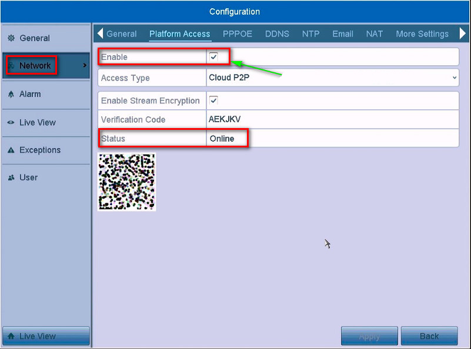The height and width of the screenshot is (349, 471).
Task: Click the Exceptions warning triangle icon
Action: (x=11, y=150)
